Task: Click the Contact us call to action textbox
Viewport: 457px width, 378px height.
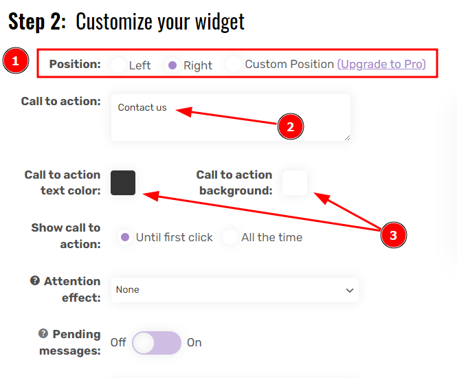Action: (230, 118)
